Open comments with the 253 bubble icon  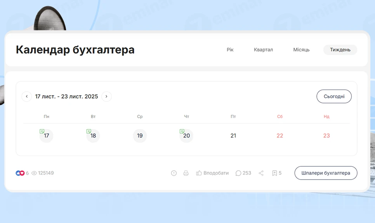click(243, 173)
